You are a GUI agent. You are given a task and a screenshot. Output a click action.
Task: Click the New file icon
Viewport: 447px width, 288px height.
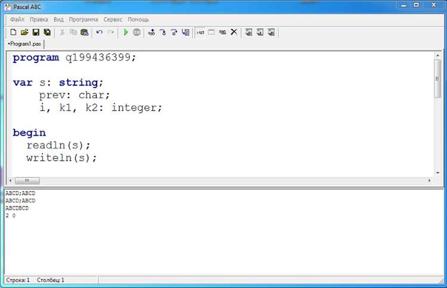[14, 32]
